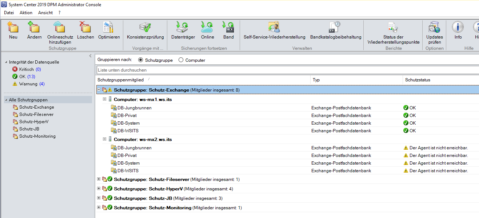Click the yellow Warnung status icon in sidebar
479x218 pixels.
[15, 84]
